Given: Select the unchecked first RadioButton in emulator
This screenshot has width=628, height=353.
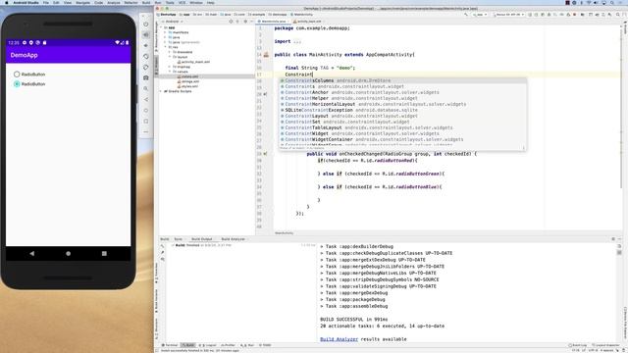Looking at the screenshot, I should click(x=17, y=75).
